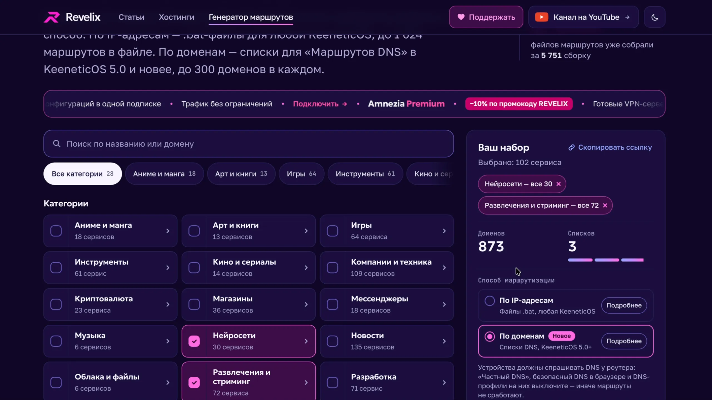The image size is (712, 400).
Task: Click the search magnifier icon
Action: click(x=57, y=144)
